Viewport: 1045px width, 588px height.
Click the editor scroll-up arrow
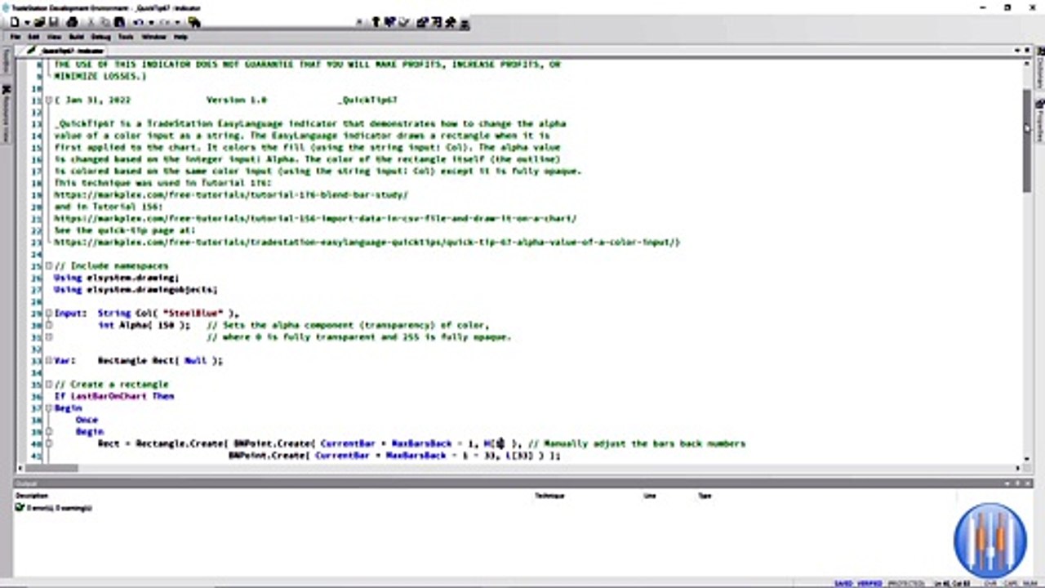[x=1027, y=63]
